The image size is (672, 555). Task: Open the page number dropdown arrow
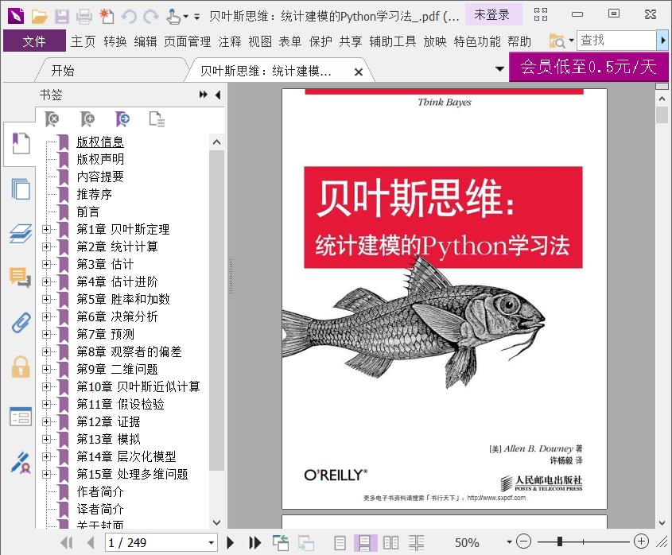pyautogui.click(x=212, y=543)
